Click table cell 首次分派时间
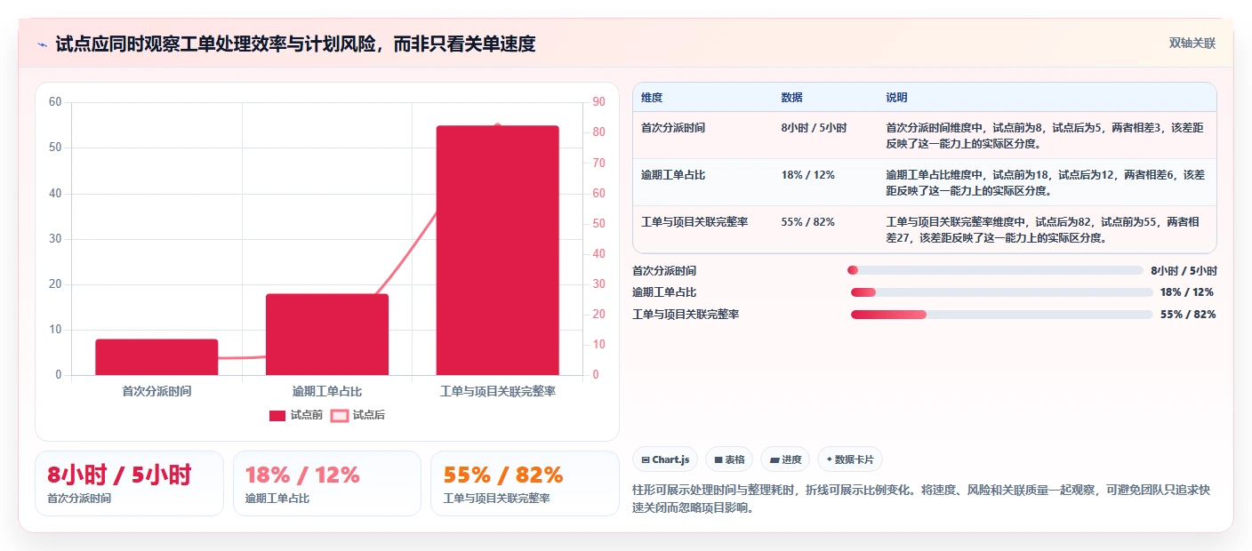 tap(673, 128)
